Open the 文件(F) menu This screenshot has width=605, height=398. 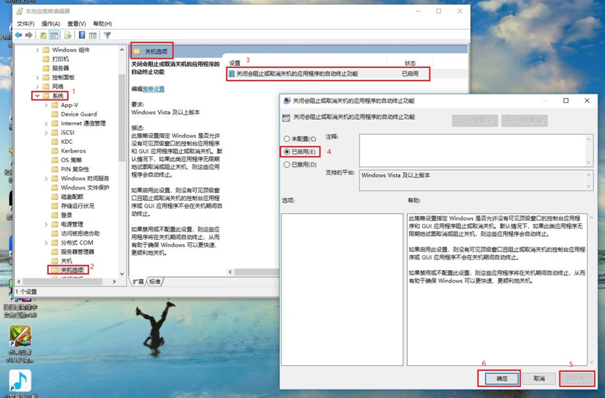pyautogui.click(x=25, y=24)
